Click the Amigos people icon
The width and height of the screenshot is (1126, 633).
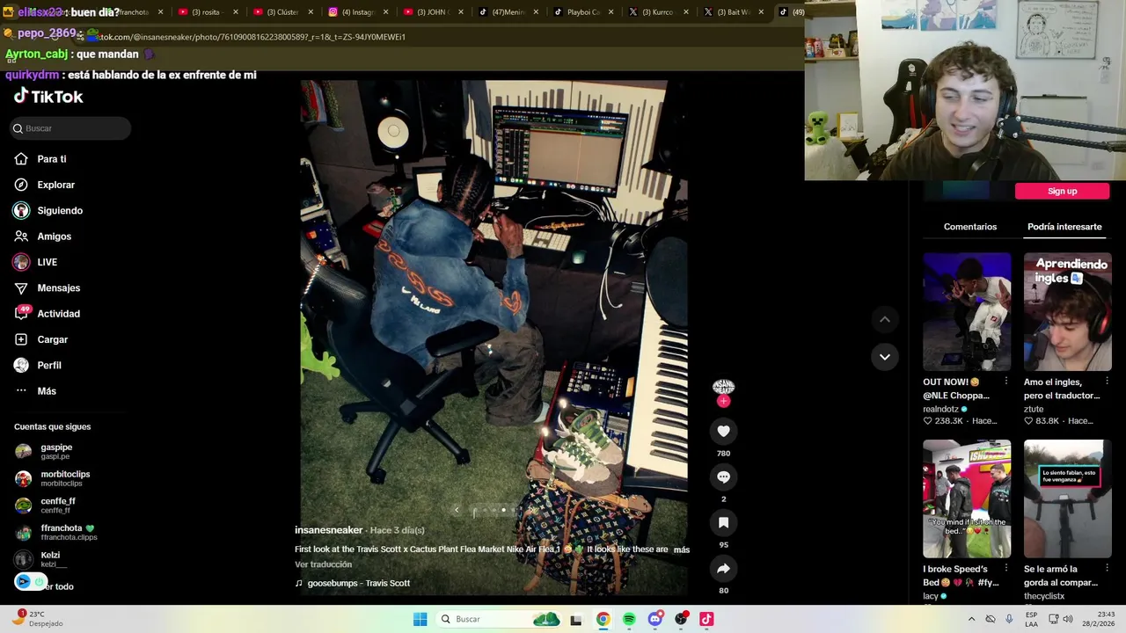click(21, 236)
